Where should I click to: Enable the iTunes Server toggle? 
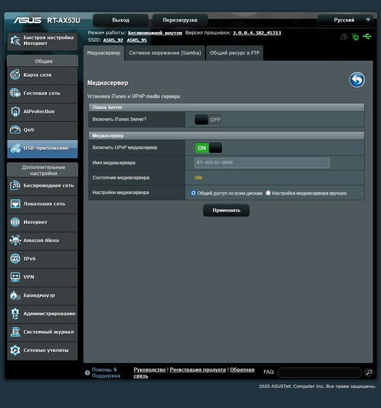click(208, 120)
